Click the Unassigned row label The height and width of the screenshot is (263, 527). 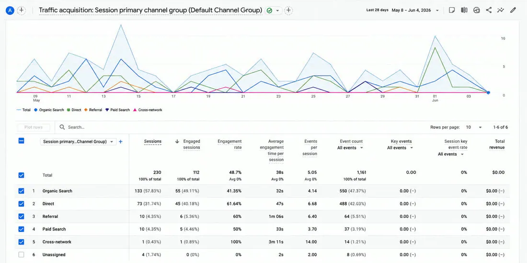point(54,254)
